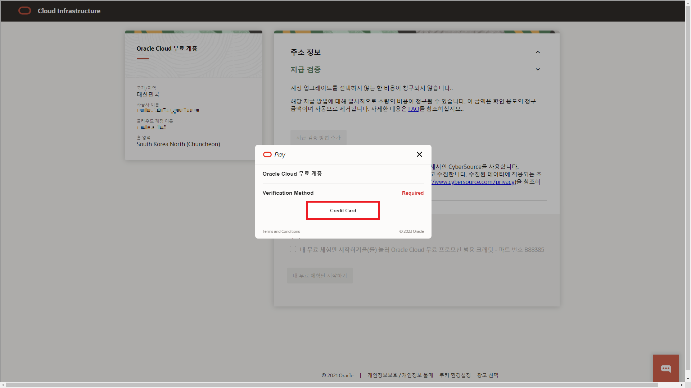Open the cybersource.com privacy link
Image resolution: width=691 pixels, height=388 pixels.
click(x=473, y=182)
